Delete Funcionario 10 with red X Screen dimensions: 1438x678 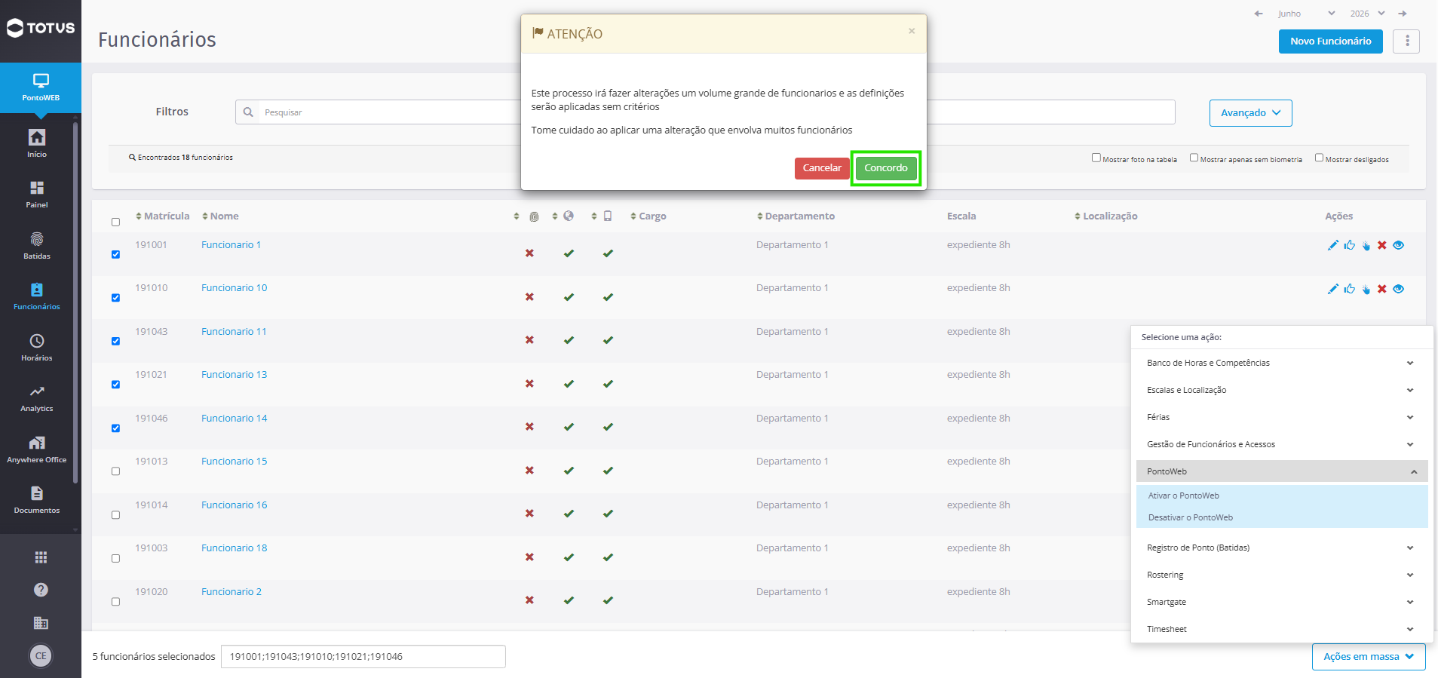[1382, 289]
